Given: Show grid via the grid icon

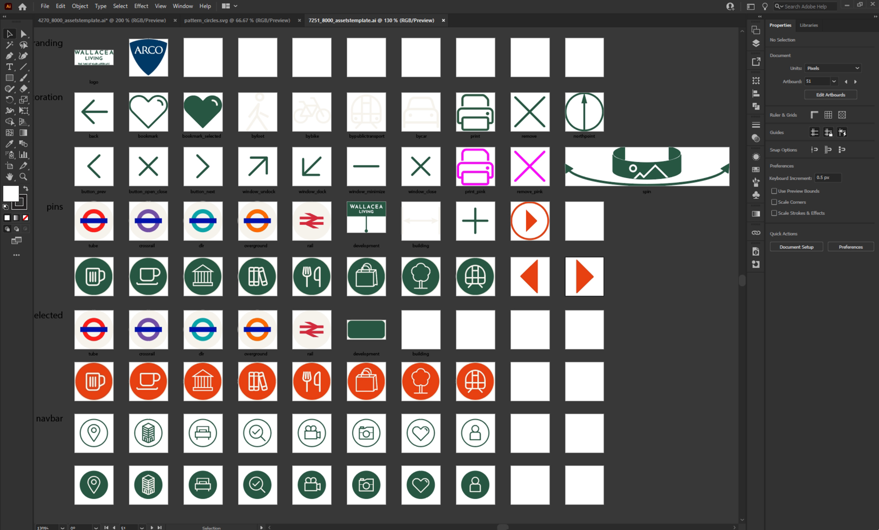Looking at the screenshot, I should point(828,115).
